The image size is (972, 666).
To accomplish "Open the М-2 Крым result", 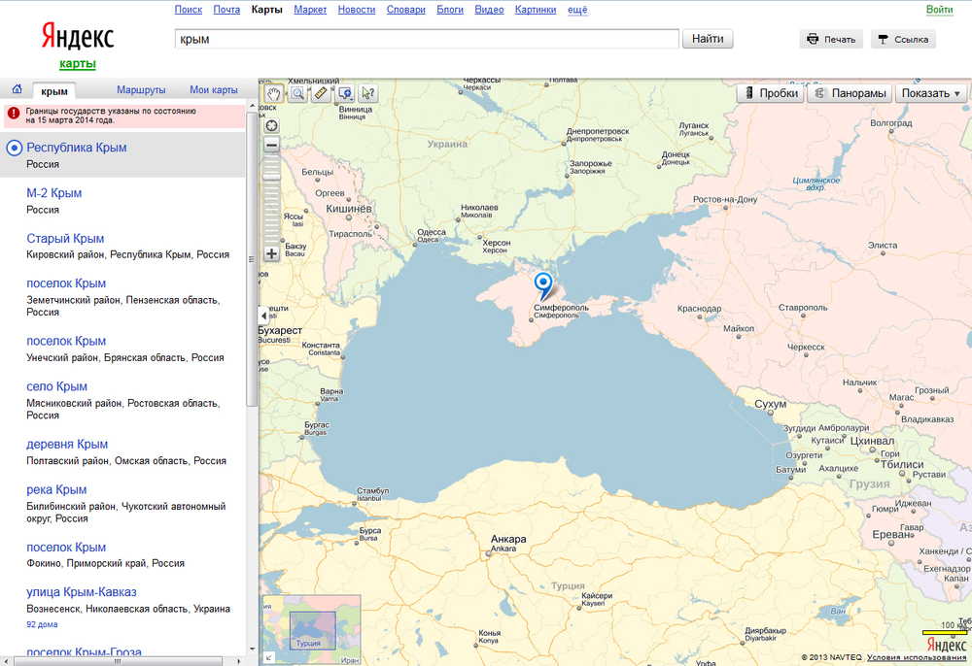I will pos(53,193).
